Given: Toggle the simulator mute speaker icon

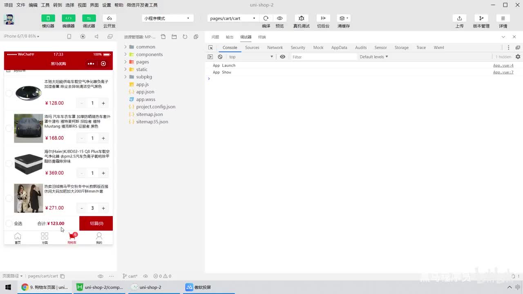Looking at the screenshot, I should 96,36.
